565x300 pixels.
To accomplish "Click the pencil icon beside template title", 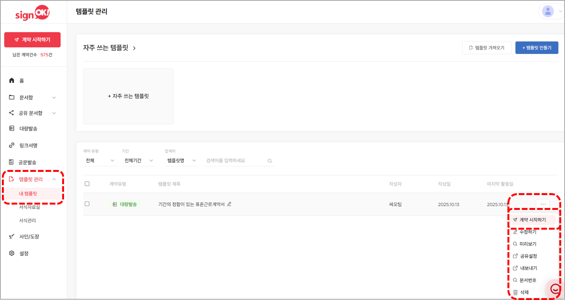I will tap(229, 204).
